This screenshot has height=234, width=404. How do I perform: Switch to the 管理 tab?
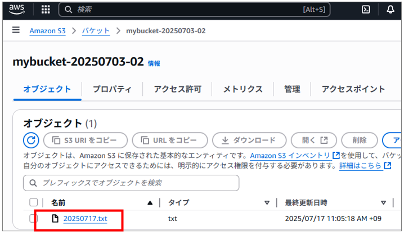[x=292, y=89]
